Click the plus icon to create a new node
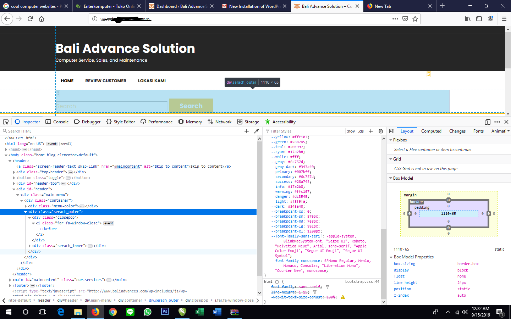Screen dimensions: 511x319 [x=247, y=131]
